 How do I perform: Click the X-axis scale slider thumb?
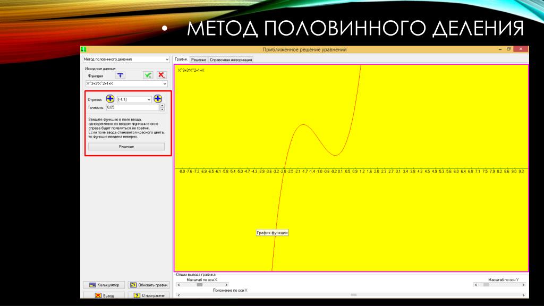(x=200, y=285)
